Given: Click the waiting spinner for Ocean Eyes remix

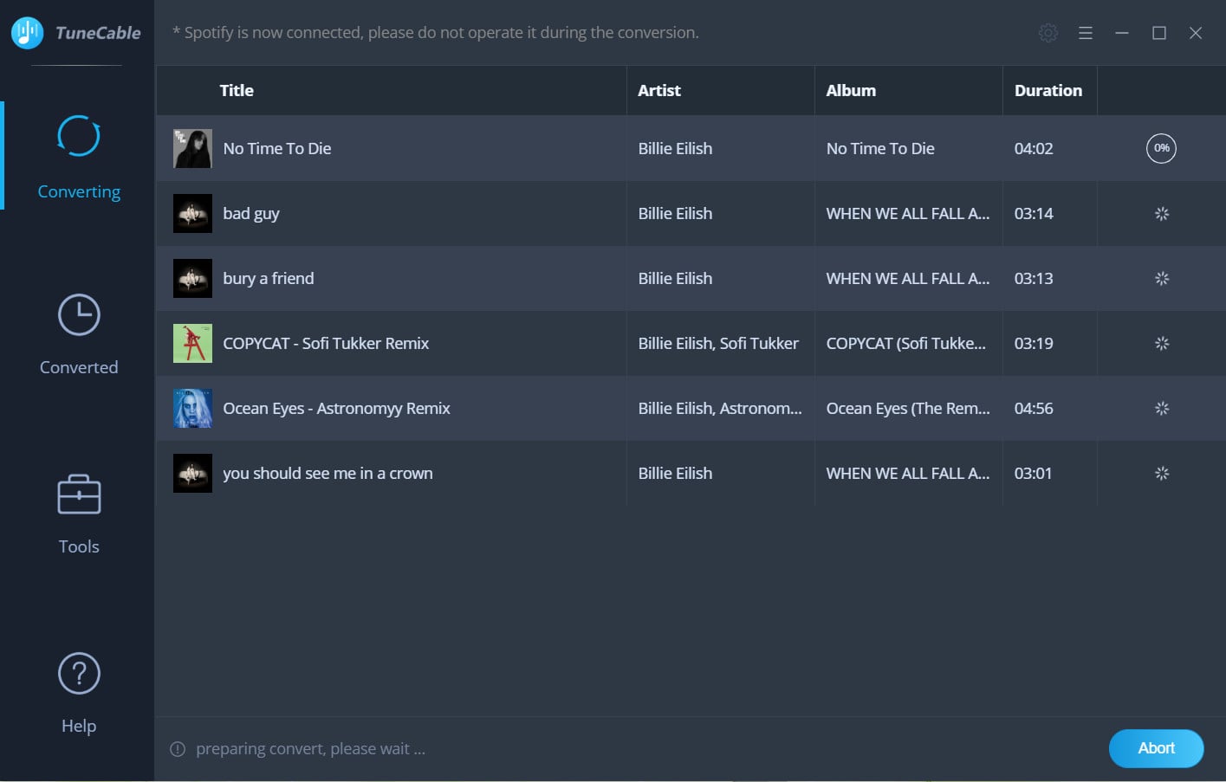Looking at the screenshot, I should point(1162,408).
